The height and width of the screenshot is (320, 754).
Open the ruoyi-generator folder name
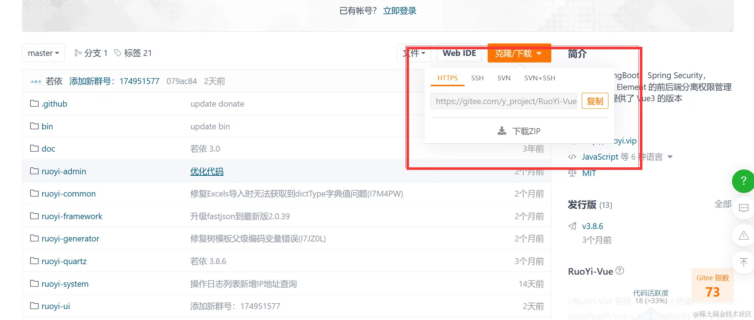pyautogui.click(x=70, y=239)
